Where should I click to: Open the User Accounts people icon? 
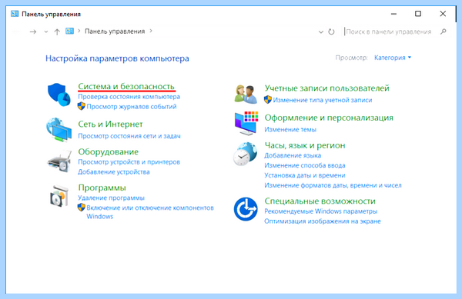(x=246, y=94)
